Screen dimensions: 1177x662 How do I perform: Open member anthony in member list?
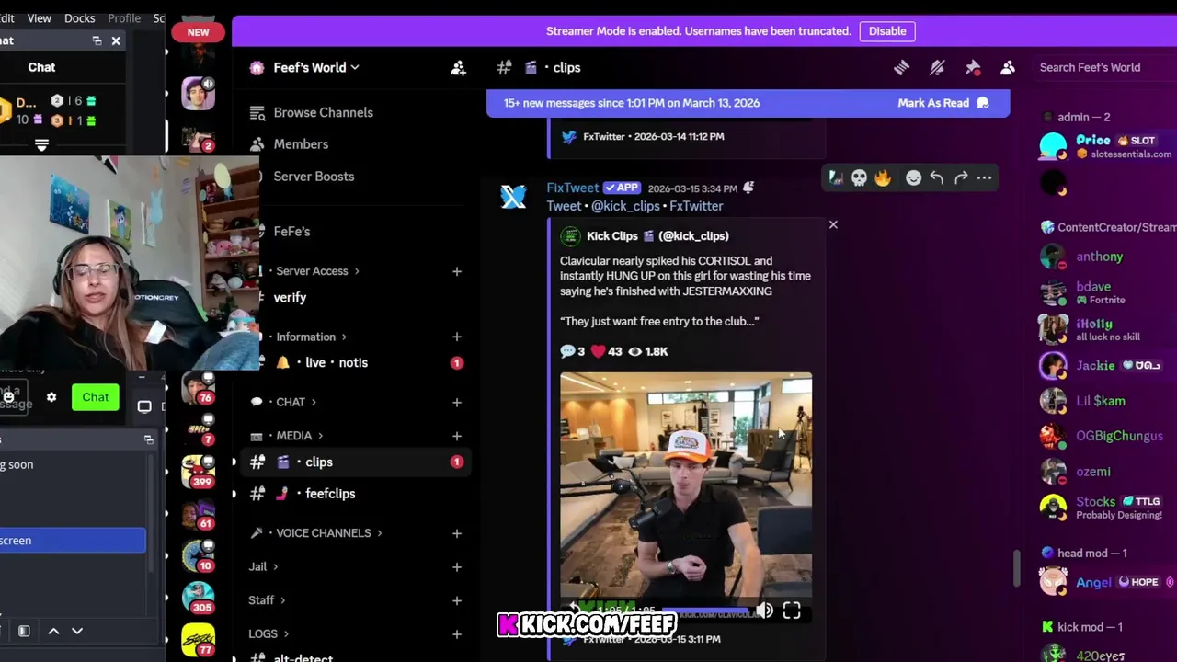tap(1105, 257)
